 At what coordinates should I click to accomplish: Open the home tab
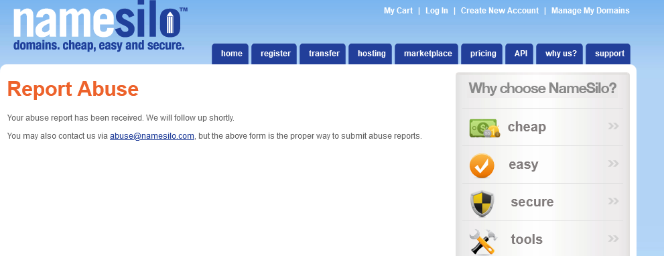(x=230, y=54)
